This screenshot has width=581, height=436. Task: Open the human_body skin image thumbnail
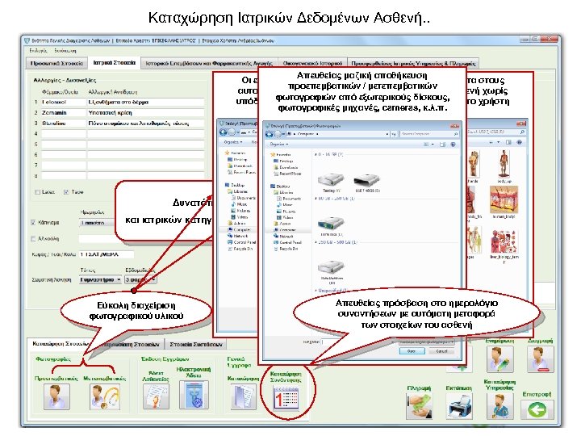pos(504,200)
